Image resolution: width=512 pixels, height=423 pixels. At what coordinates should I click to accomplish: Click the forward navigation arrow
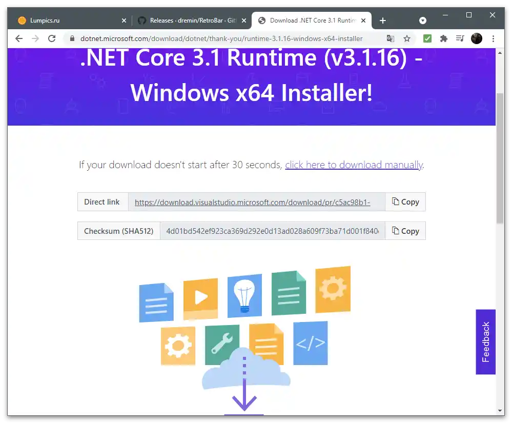point(35,38)
